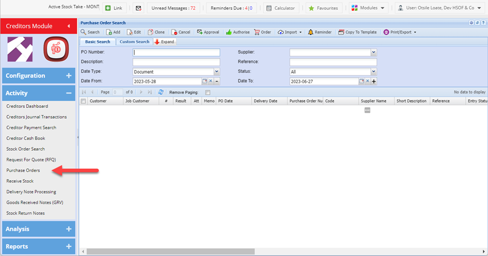The image size is (488, 256).
Task: Open Creditor Payment Search
Action: (31, 127)
